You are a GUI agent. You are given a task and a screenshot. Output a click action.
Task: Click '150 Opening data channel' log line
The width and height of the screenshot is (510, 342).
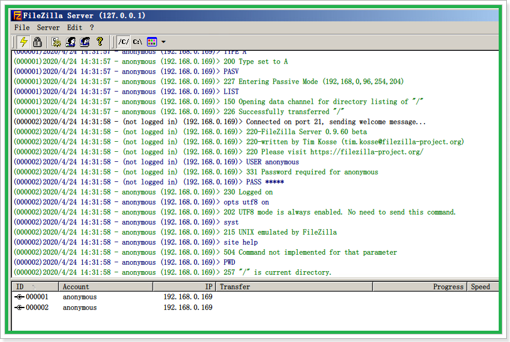tap(218, 102)
